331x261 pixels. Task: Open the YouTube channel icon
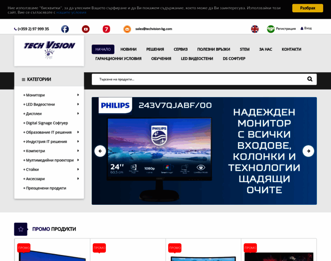(86, 29)
